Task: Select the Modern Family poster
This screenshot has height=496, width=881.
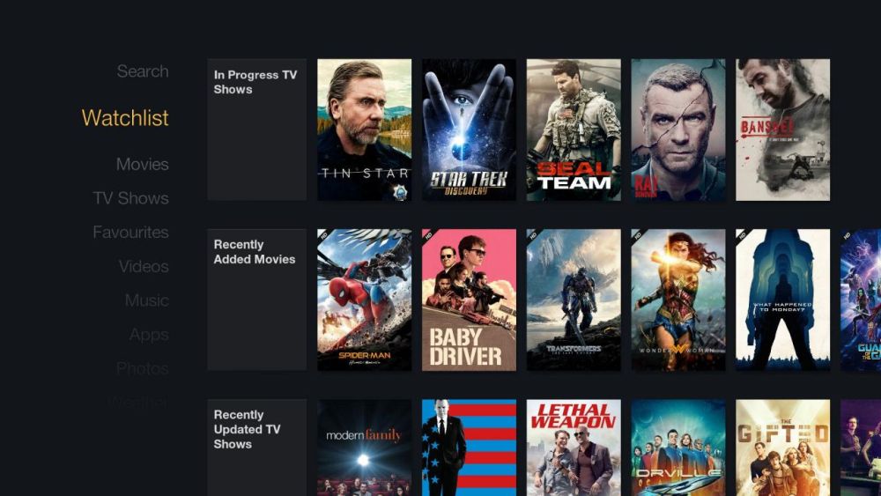Action: [x=364, y=448]
